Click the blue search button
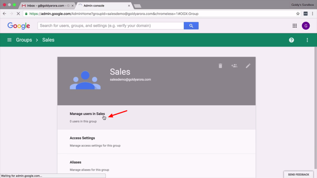The height and width of the screenshot is (178, 317). 191,26
